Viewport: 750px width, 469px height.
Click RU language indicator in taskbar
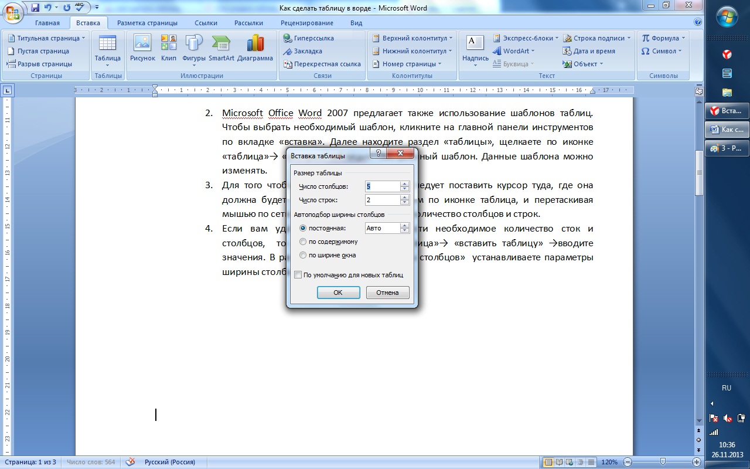727,388
